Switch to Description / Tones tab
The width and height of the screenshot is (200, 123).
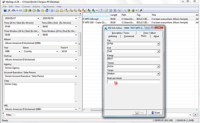(121, 33)
